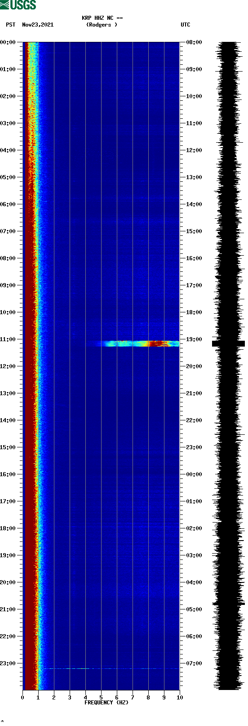Click the 02:00 PST time label
248x726 pixels.
click(x=8, y=96)
